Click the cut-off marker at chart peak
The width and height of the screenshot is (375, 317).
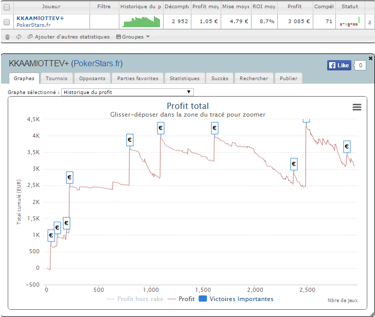pyautogui.click(x=307, y=121)
